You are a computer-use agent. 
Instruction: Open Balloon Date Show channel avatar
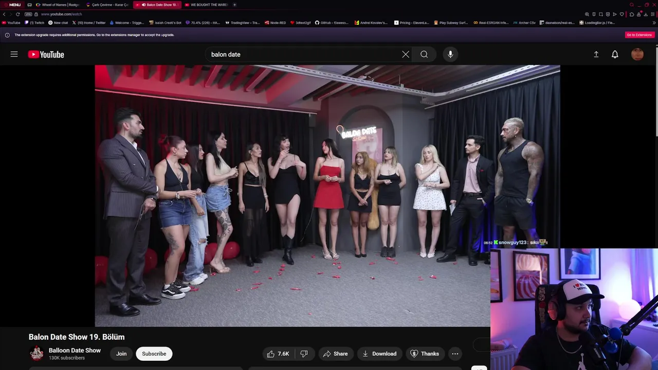point(36,354)
